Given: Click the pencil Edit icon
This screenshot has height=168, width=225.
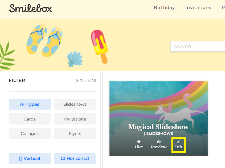Looking at the screenshot, I should click(x=178, y=142).
